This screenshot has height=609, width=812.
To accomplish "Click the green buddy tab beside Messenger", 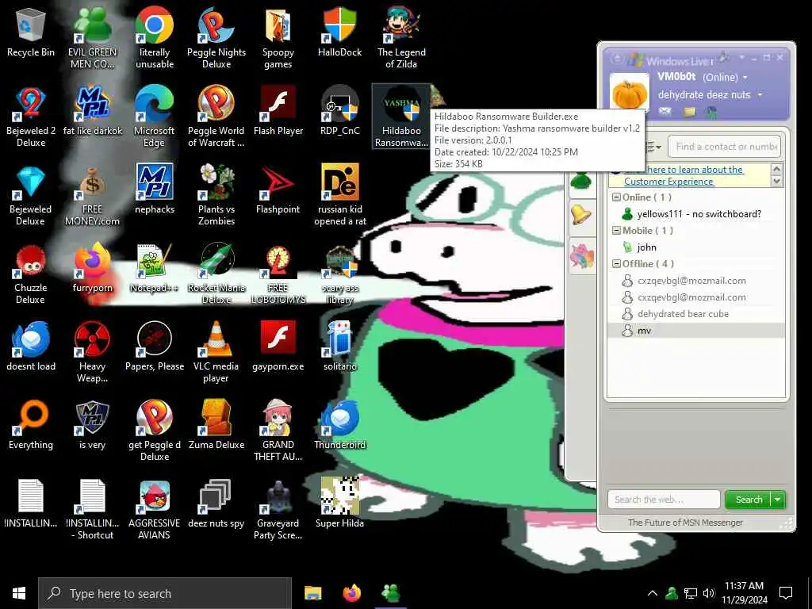I will point(580,181).
